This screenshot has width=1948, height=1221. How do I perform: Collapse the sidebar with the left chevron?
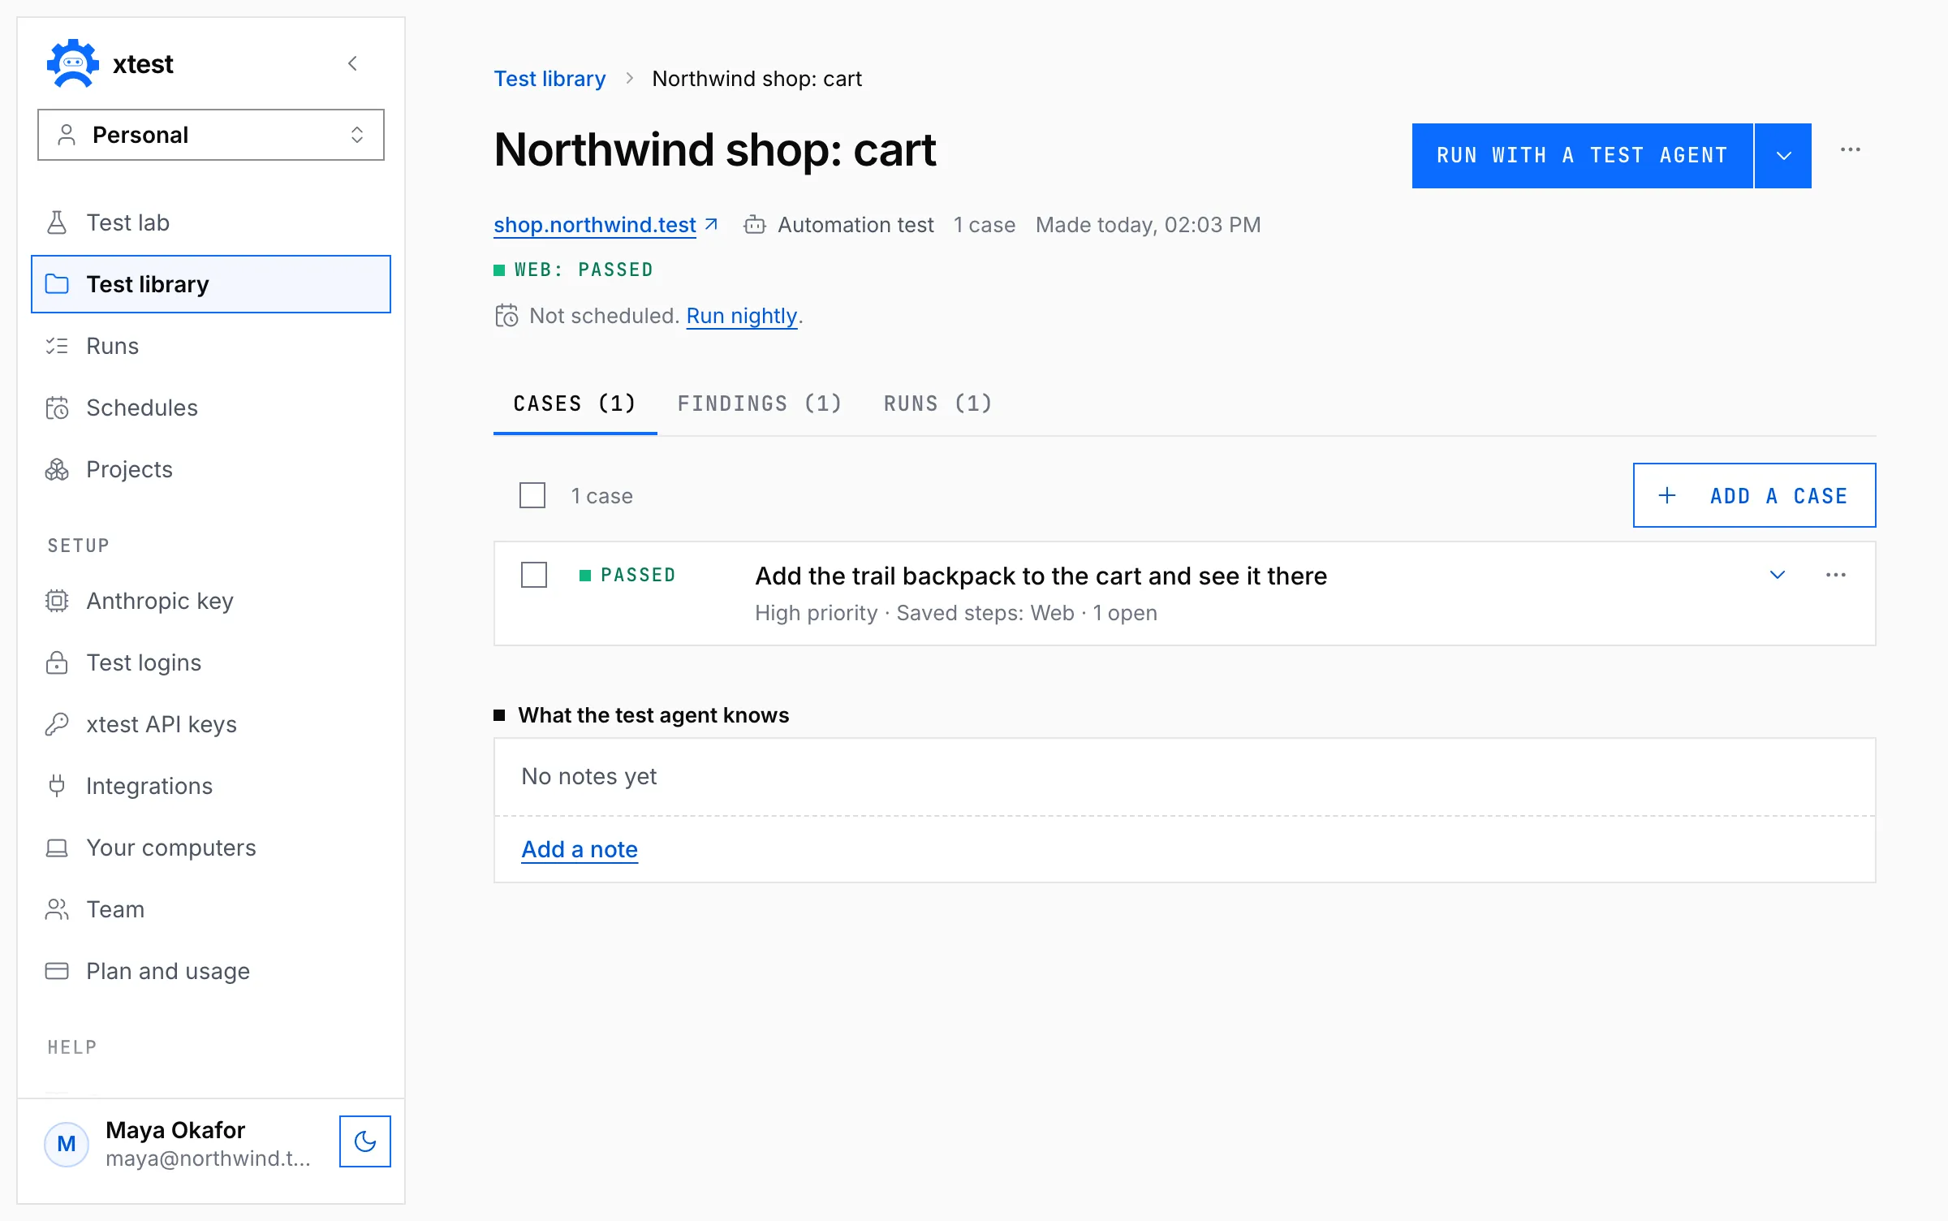coord(352,63)
